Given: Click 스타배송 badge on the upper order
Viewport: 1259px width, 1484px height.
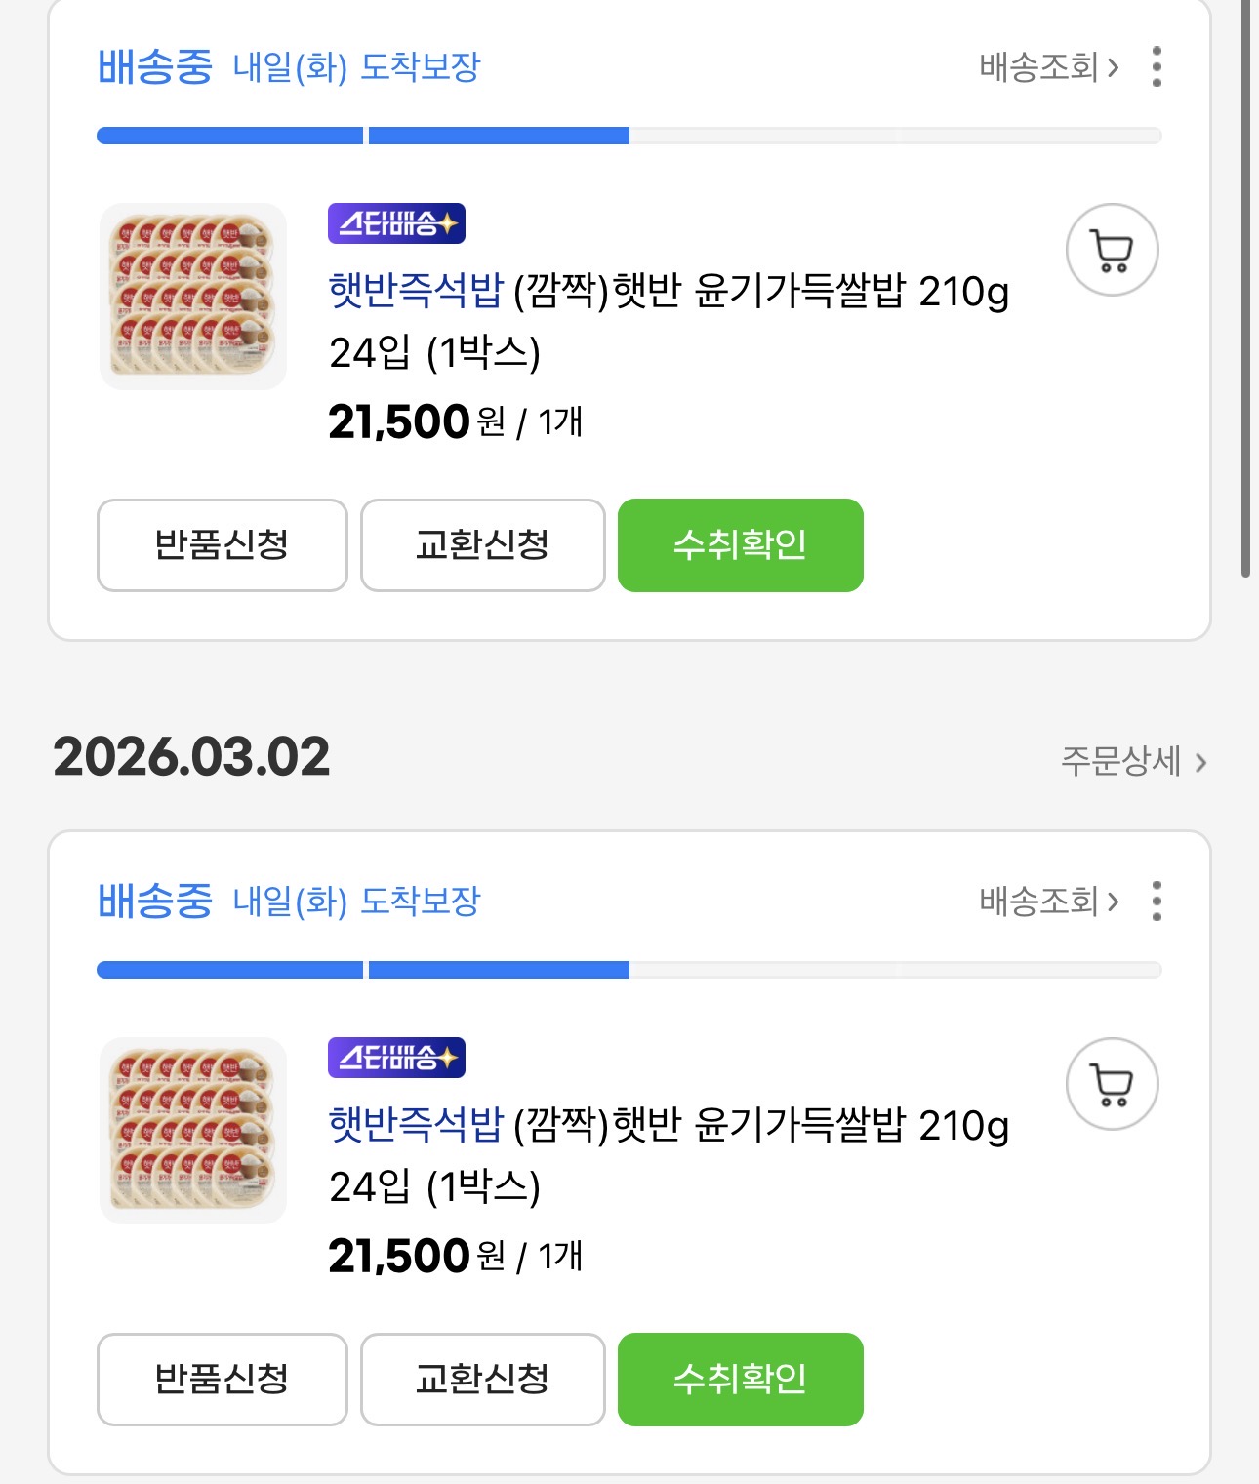Looking at the screenshot, I should (396, 223).
